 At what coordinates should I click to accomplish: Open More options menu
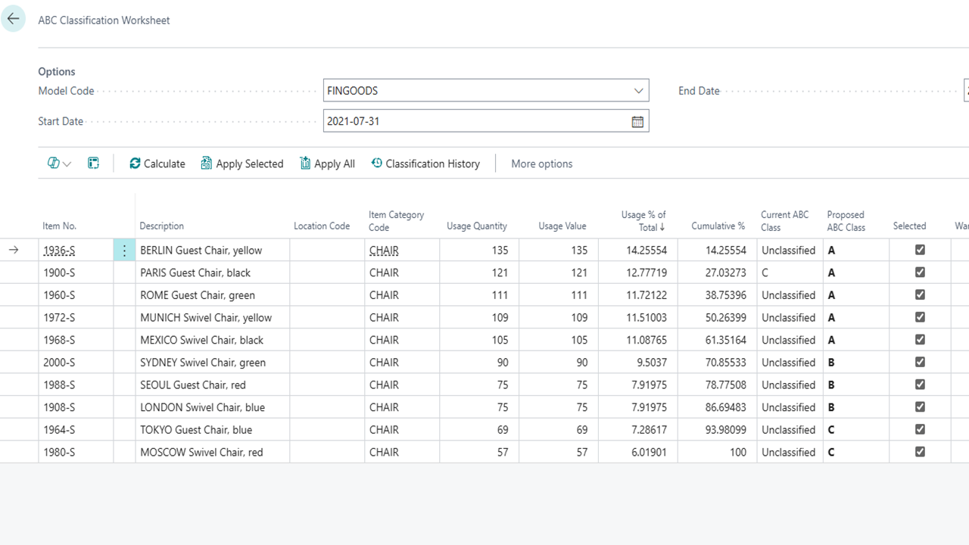pyautogui.click(x=541, y=163)
